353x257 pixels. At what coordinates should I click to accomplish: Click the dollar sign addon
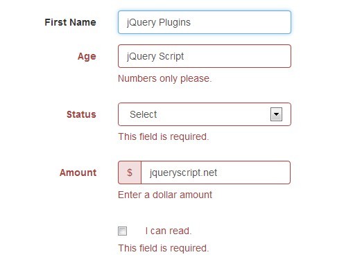tap(130, 172)
